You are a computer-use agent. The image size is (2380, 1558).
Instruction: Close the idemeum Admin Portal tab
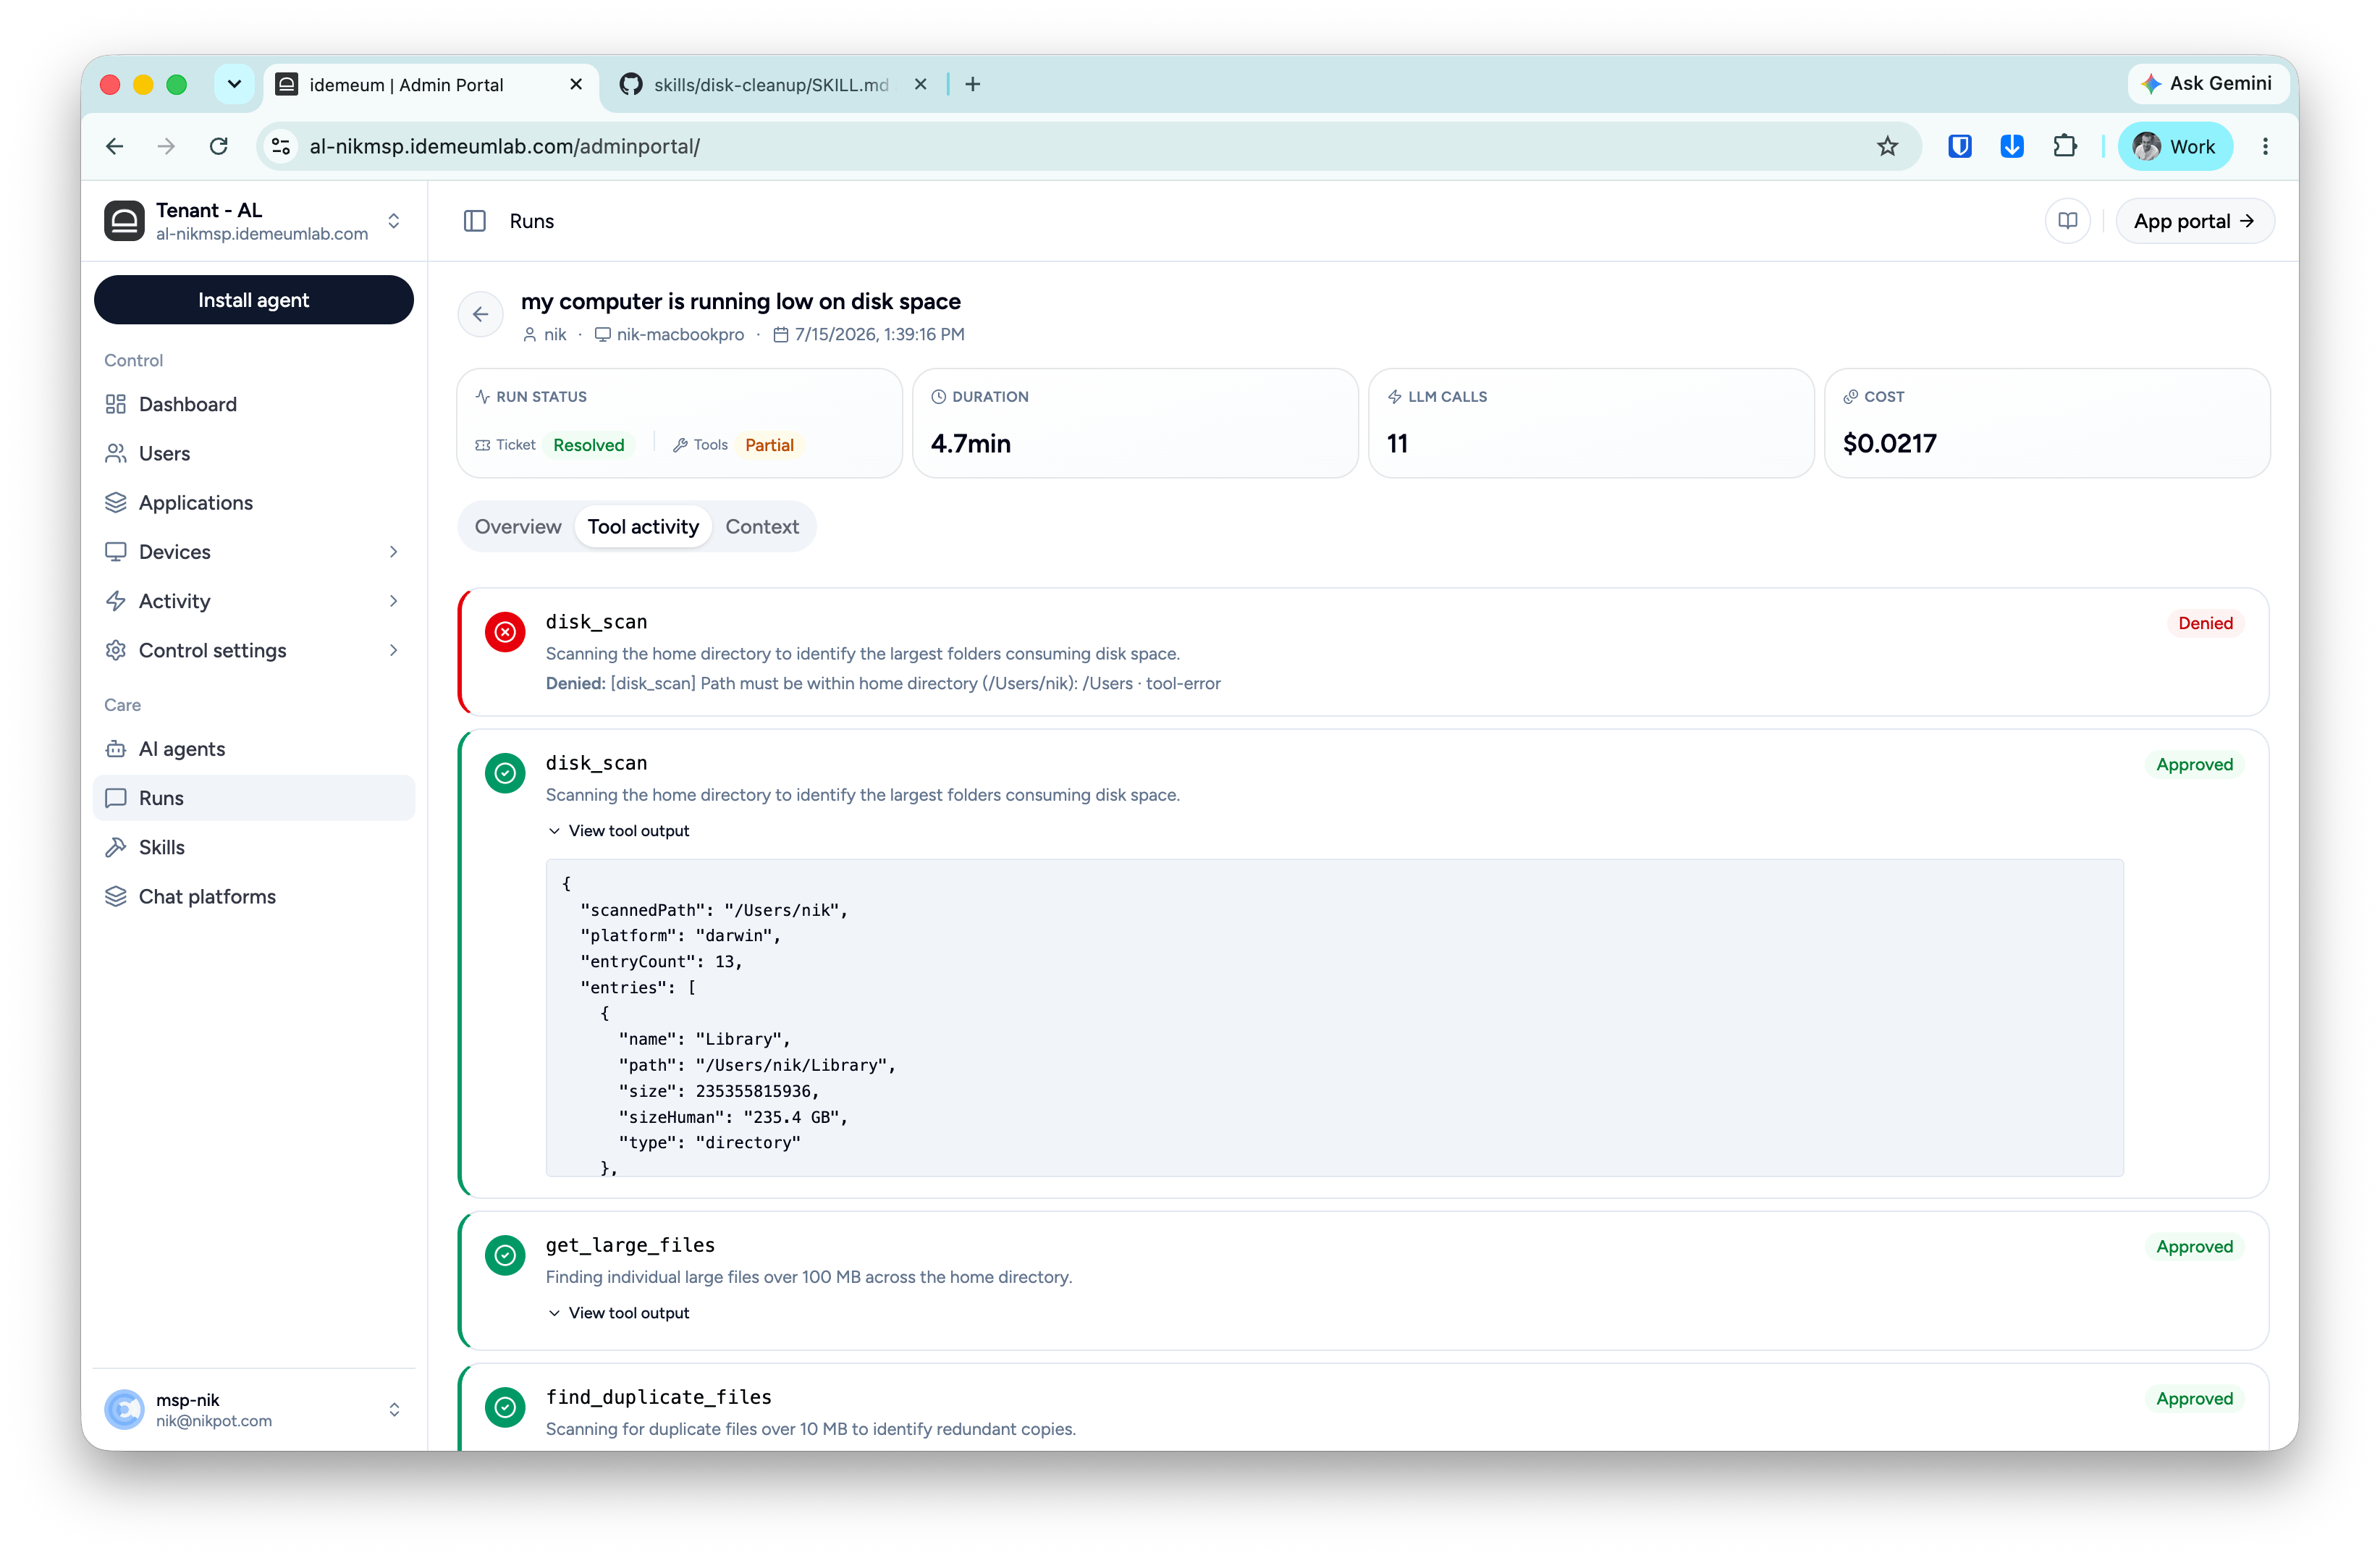pyautogui.click(x=576, y=85)
